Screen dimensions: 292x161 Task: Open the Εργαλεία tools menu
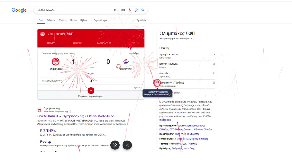141,20
